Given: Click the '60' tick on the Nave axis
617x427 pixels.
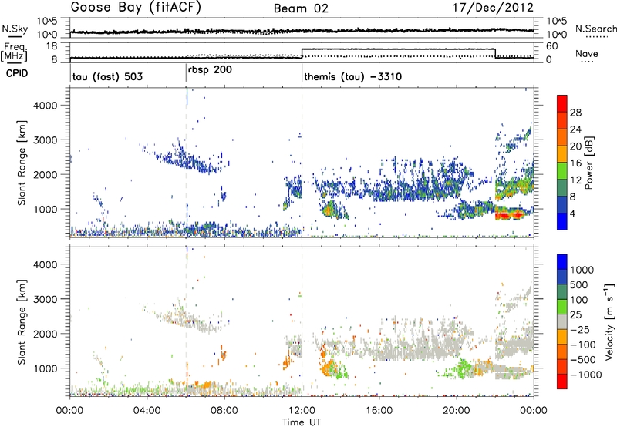Looking at the screenshot, I should tap(552, 46).
